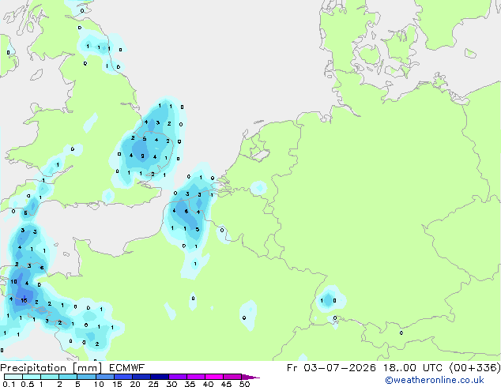Open the weatheronline.co.uk copyright link

[x=435, y=380]
